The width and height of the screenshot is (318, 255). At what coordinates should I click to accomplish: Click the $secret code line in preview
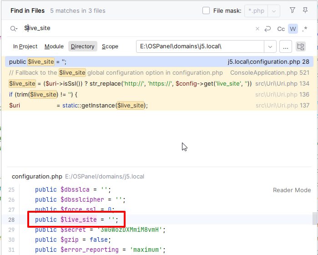(x=100, y=230)
